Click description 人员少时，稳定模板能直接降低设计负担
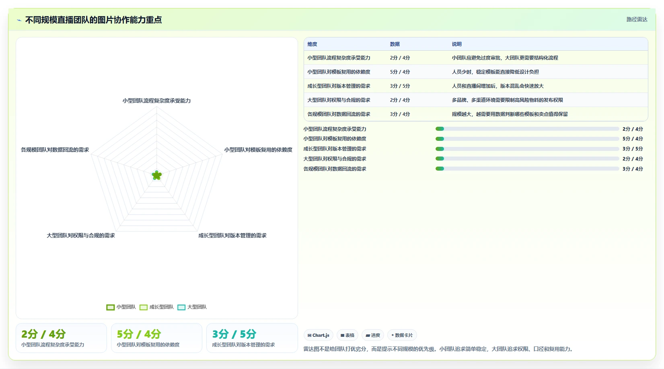This screenshot has width=664, height=369. point(495,72)
